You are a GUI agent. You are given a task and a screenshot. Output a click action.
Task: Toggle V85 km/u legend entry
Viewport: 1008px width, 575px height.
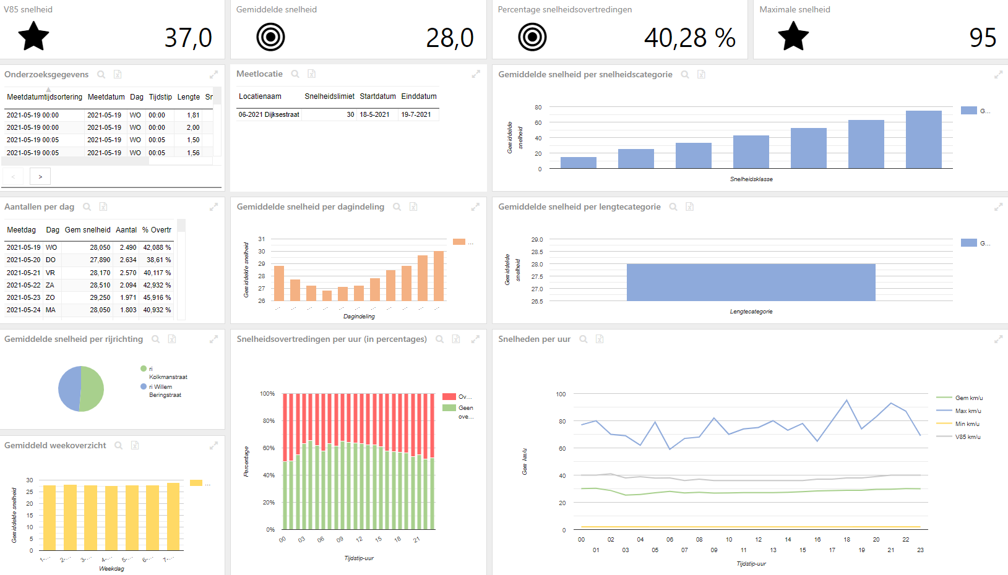959,437
